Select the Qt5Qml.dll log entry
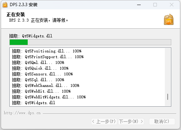This screenshot has width=181, height=130. 38,62
